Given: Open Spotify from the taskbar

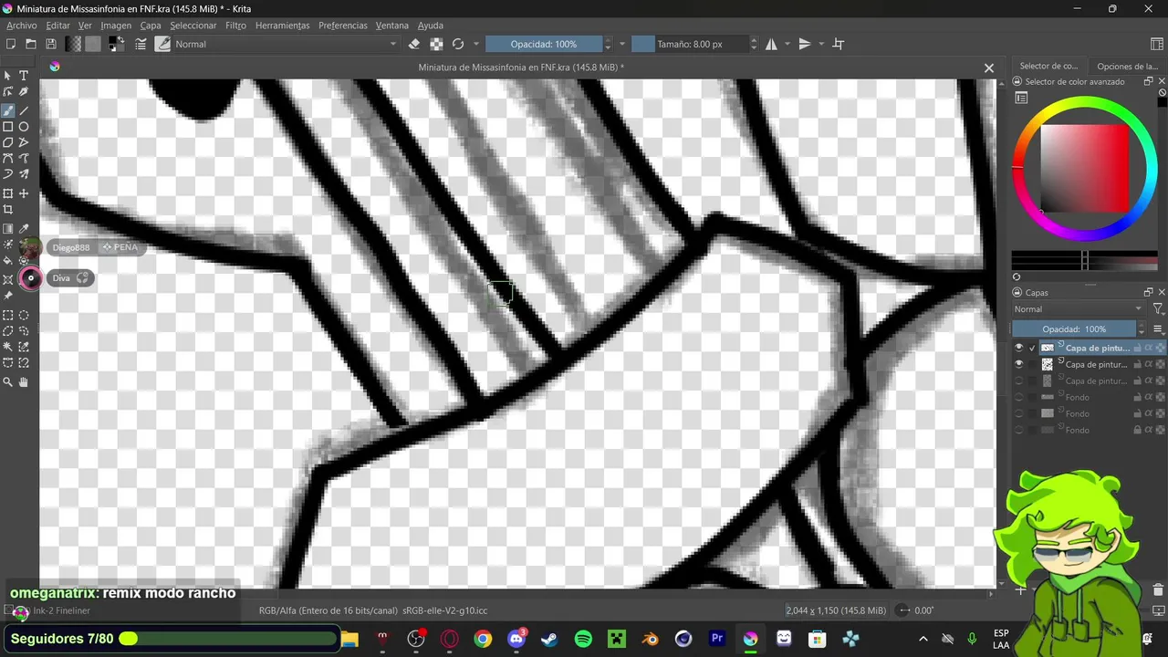Looking at the screenshot, I should click(583, 639).
